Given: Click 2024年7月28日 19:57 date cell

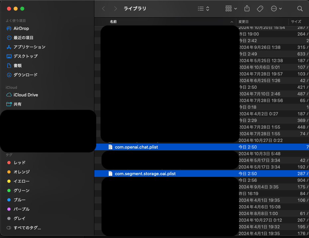Looking at the screenshot, I should [261, 74].
